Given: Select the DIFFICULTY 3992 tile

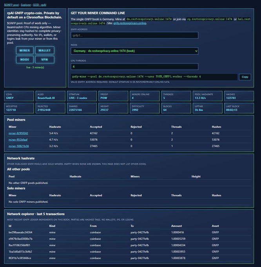Looking at the screenshot, I should [145, 108].
